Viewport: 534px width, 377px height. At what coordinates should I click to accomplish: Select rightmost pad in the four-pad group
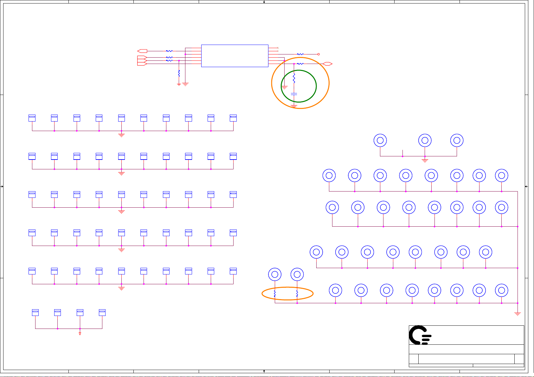pyautogui.click(x=102, y=312)
